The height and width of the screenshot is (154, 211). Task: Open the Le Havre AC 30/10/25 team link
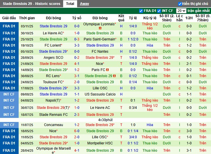(x=53, y=33)
